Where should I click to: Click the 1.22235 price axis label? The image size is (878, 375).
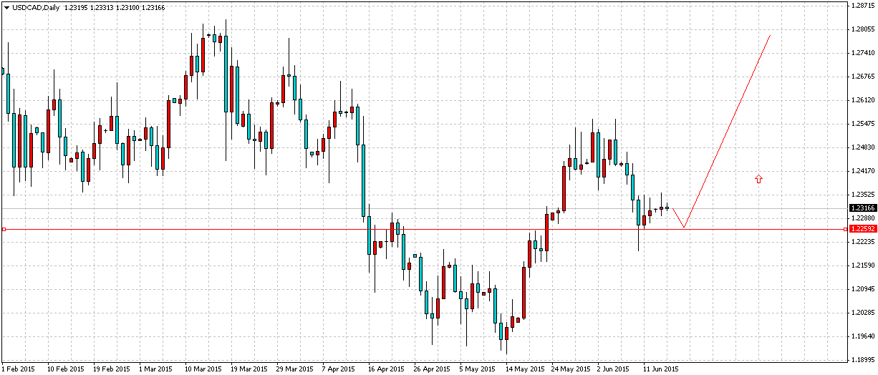pos(862,242)
